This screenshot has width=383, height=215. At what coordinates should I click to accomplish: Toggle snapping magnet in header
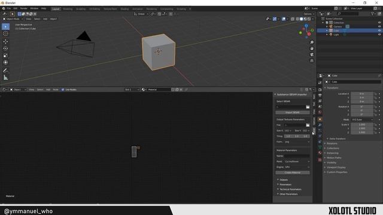click(x=159, y=14)
